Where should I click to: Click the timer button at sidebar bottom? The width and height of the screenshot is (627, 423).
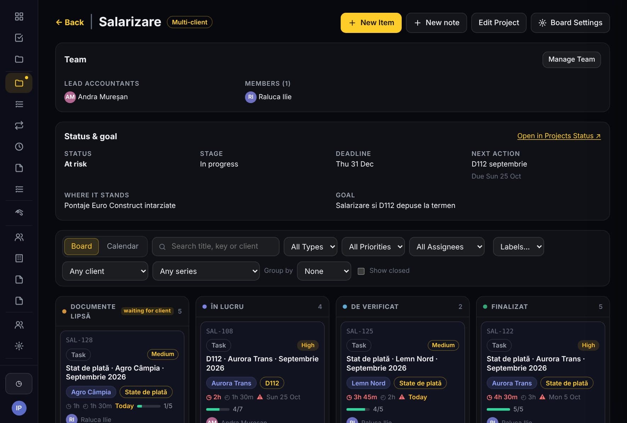(x=19, y=384)
